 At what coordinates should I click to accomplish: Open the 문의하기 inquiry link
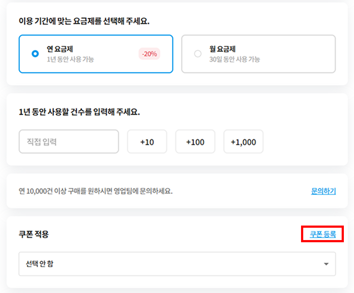point(323,191)
